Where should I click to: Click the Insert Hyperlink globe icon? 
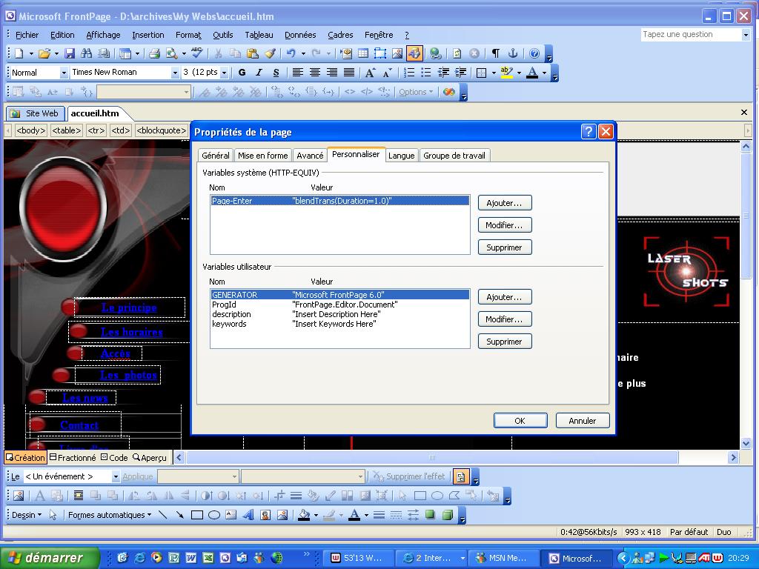435,53
